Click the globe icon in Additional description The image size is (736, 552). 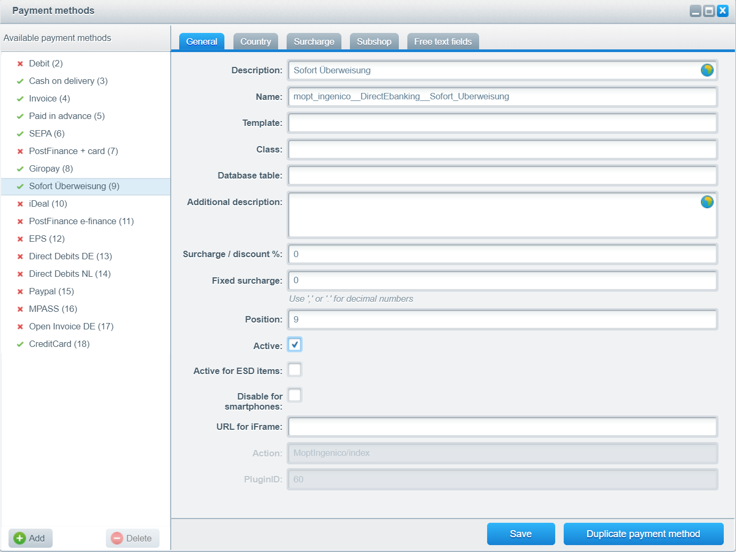(707, 202)
